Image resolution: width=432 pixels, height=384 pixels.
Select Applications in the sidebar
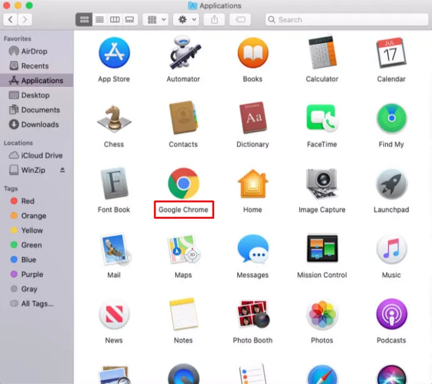pos(37,81)
